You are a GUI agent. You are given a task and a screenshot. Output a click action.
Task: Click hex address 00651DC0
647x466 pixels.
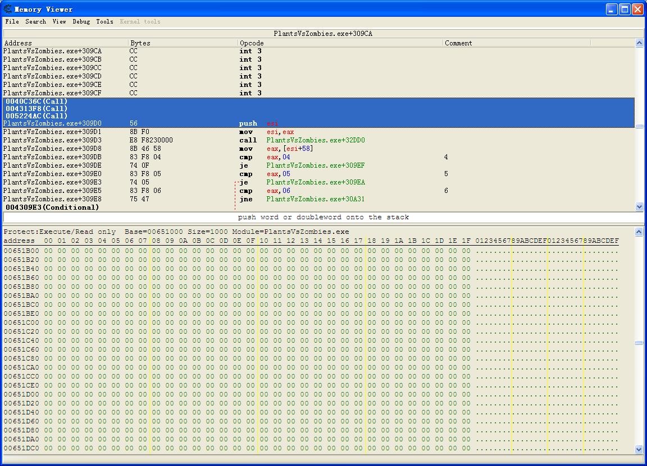21,448
